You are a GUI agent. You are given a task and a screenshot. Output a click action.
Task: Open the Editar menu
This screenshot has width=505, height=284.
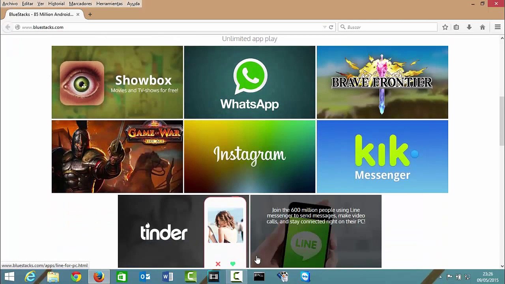click(x=28, y=4)
